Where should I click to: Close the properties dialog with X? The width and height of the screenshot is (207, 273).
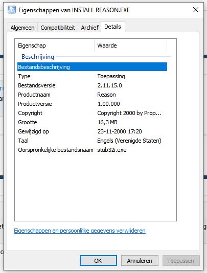point(196,10)
